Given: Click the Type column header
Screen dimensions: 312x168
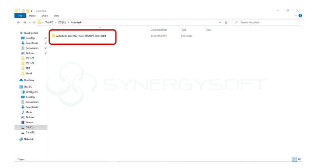Looking at the screenshot, I should pos(184,30).
